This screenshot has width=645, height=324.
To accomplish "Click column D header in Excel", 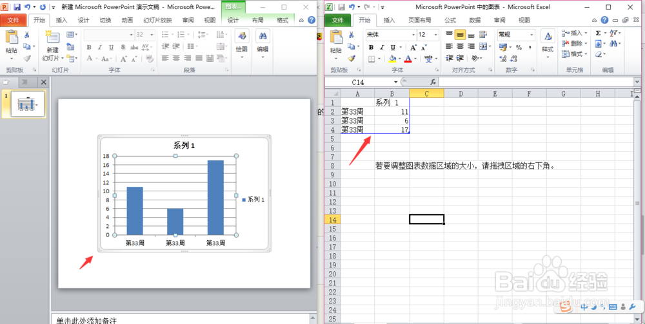I will point(461,93).
